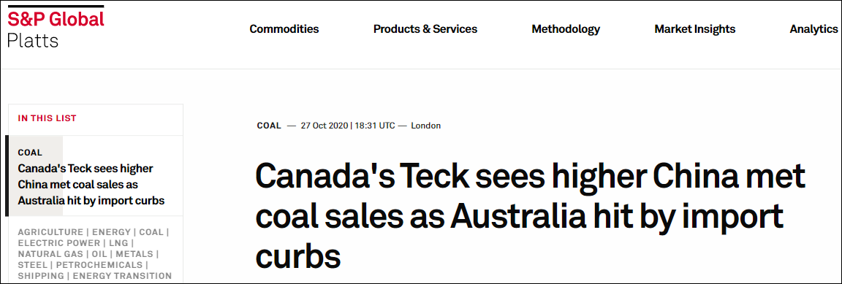Click the S&P Global Platts logo
Viewport: 842px width, 284px height.
(x=56, y=27)
